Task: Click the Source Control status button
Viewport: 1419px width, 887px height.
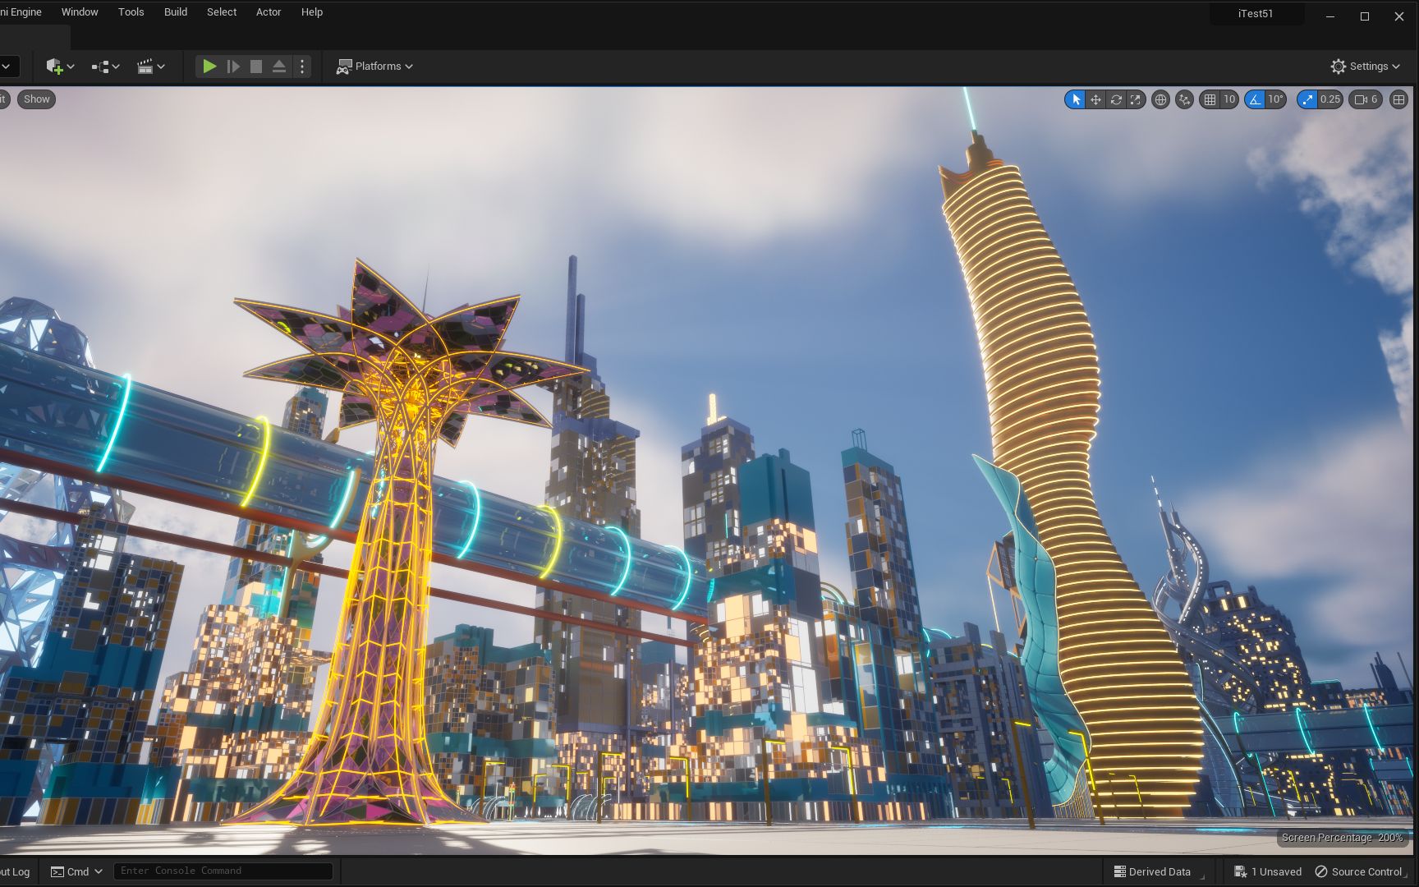Action: click(1359, 871)
